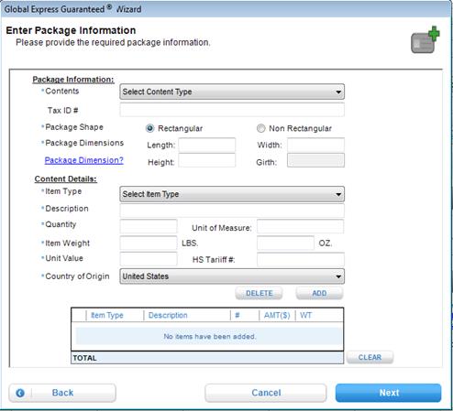
Task: Click the add-package icon with green plus
Action: coord(425,40)
